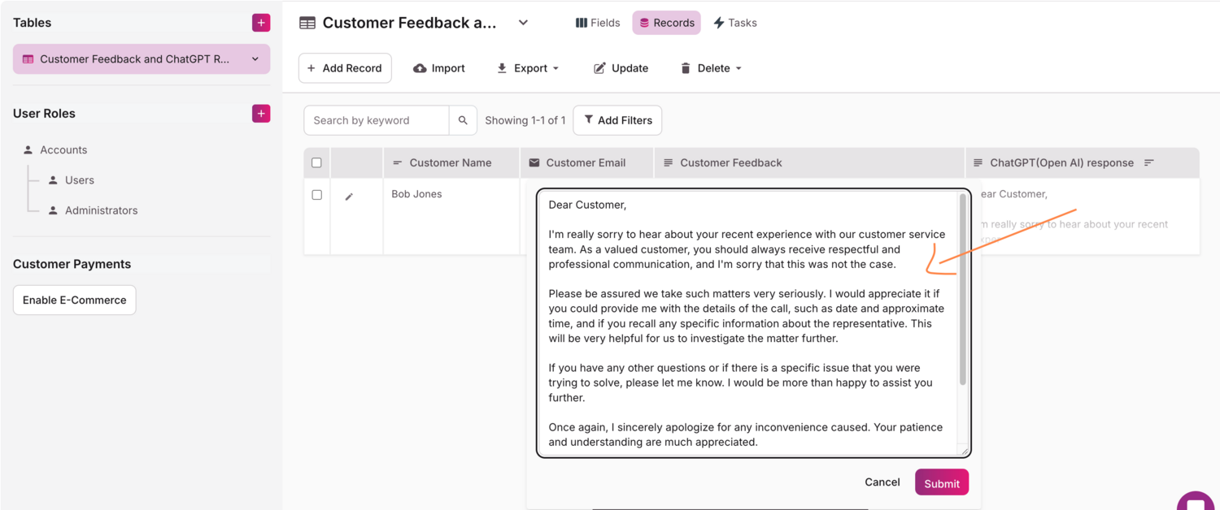Viewport: 1220px width, 510px height.
Task: Click the table icon next to page title
Action: point(307,23)
